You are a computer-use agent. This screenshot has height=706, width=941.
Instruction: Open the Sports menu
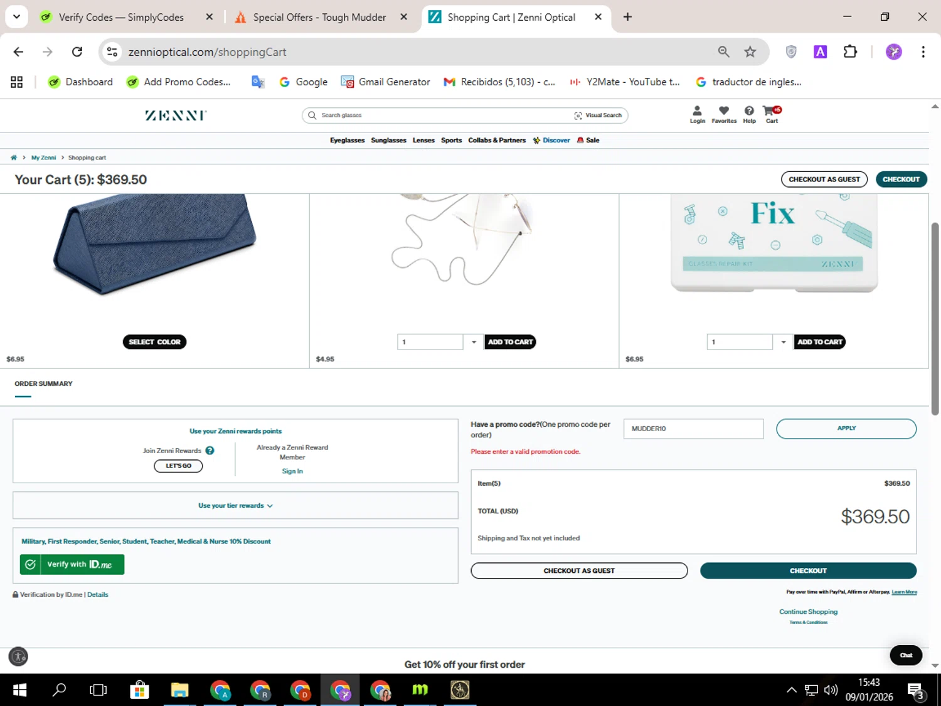tap(451, 141)
